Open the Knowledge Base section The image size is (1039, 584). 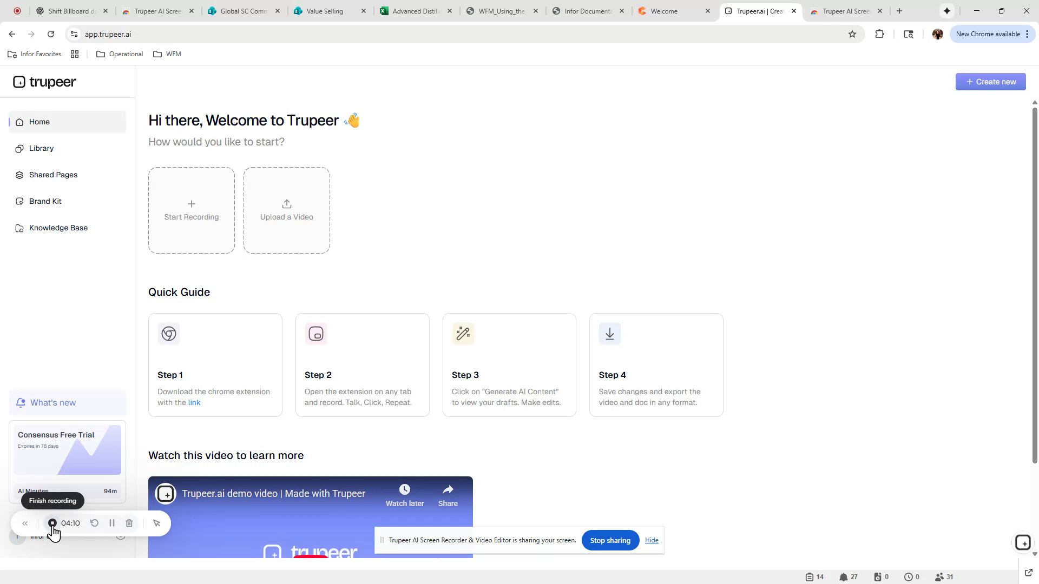point(58,228)
